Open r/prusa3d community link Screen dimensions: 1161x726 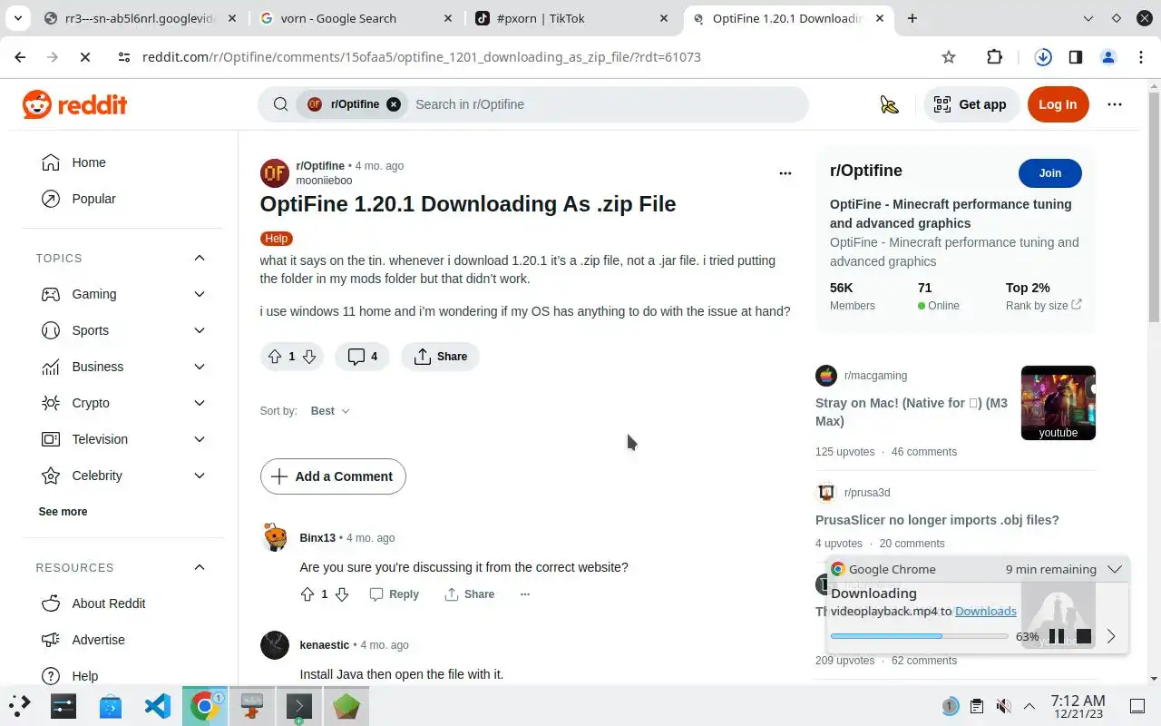[x=867, y=493]
